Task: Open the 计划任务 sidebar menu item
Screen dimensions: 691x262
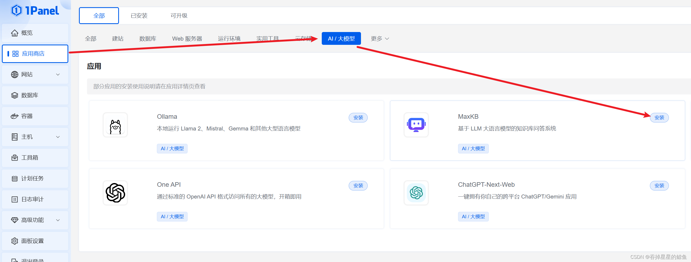Action: click(x=35, y=178)
